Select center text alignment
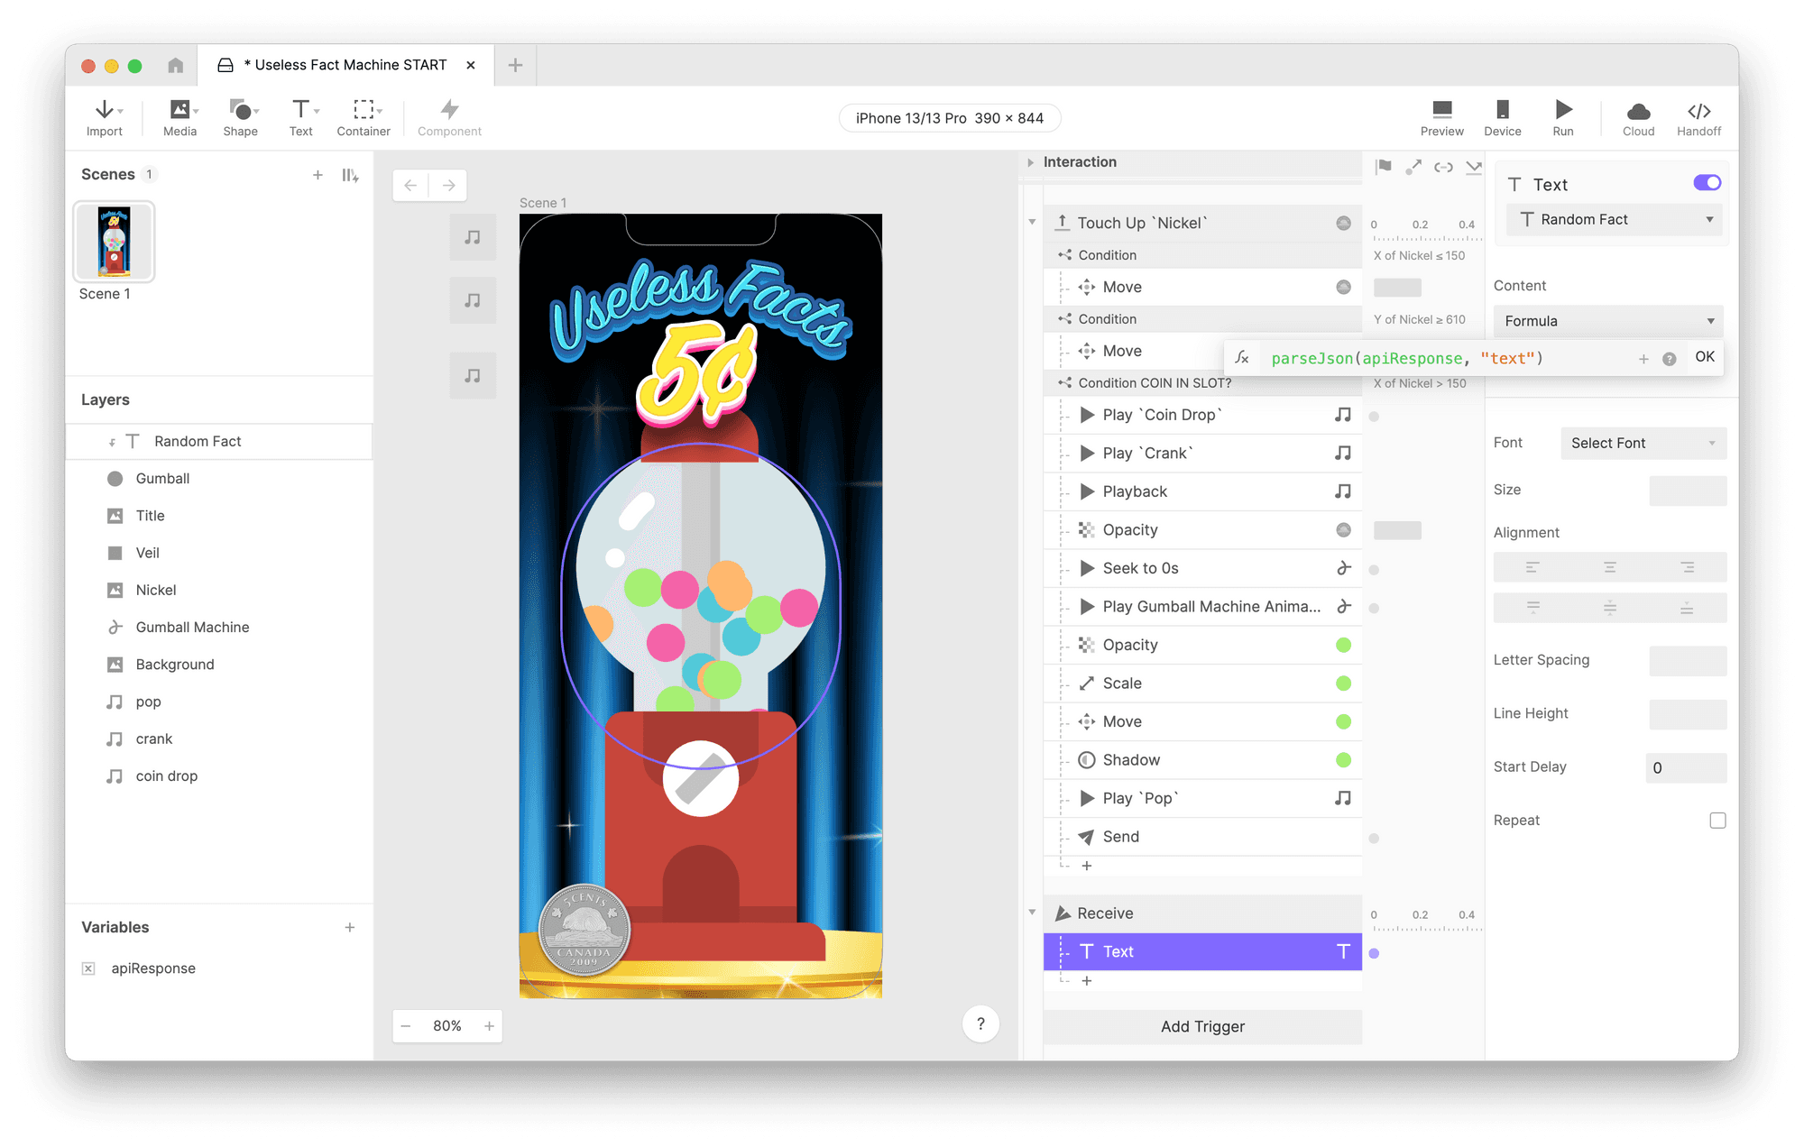This screenshot has width=1804, height=1147. tap(1610, 567)
